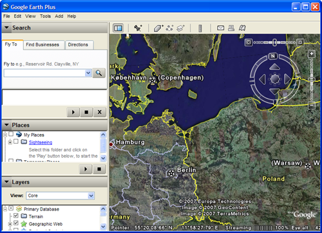Expand the Sightseeing folder node
The height and width of the screenshot is (233, 322).
[10, 142]
